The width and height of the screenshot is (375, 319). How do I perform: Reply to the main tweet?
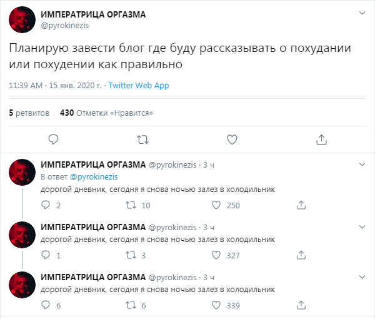[x=54, y=139]
